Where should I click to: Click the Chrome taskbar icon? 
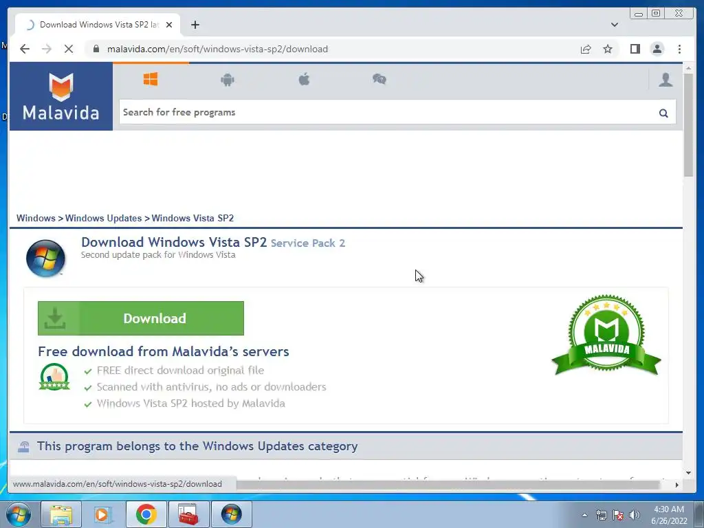pos(146,514)
